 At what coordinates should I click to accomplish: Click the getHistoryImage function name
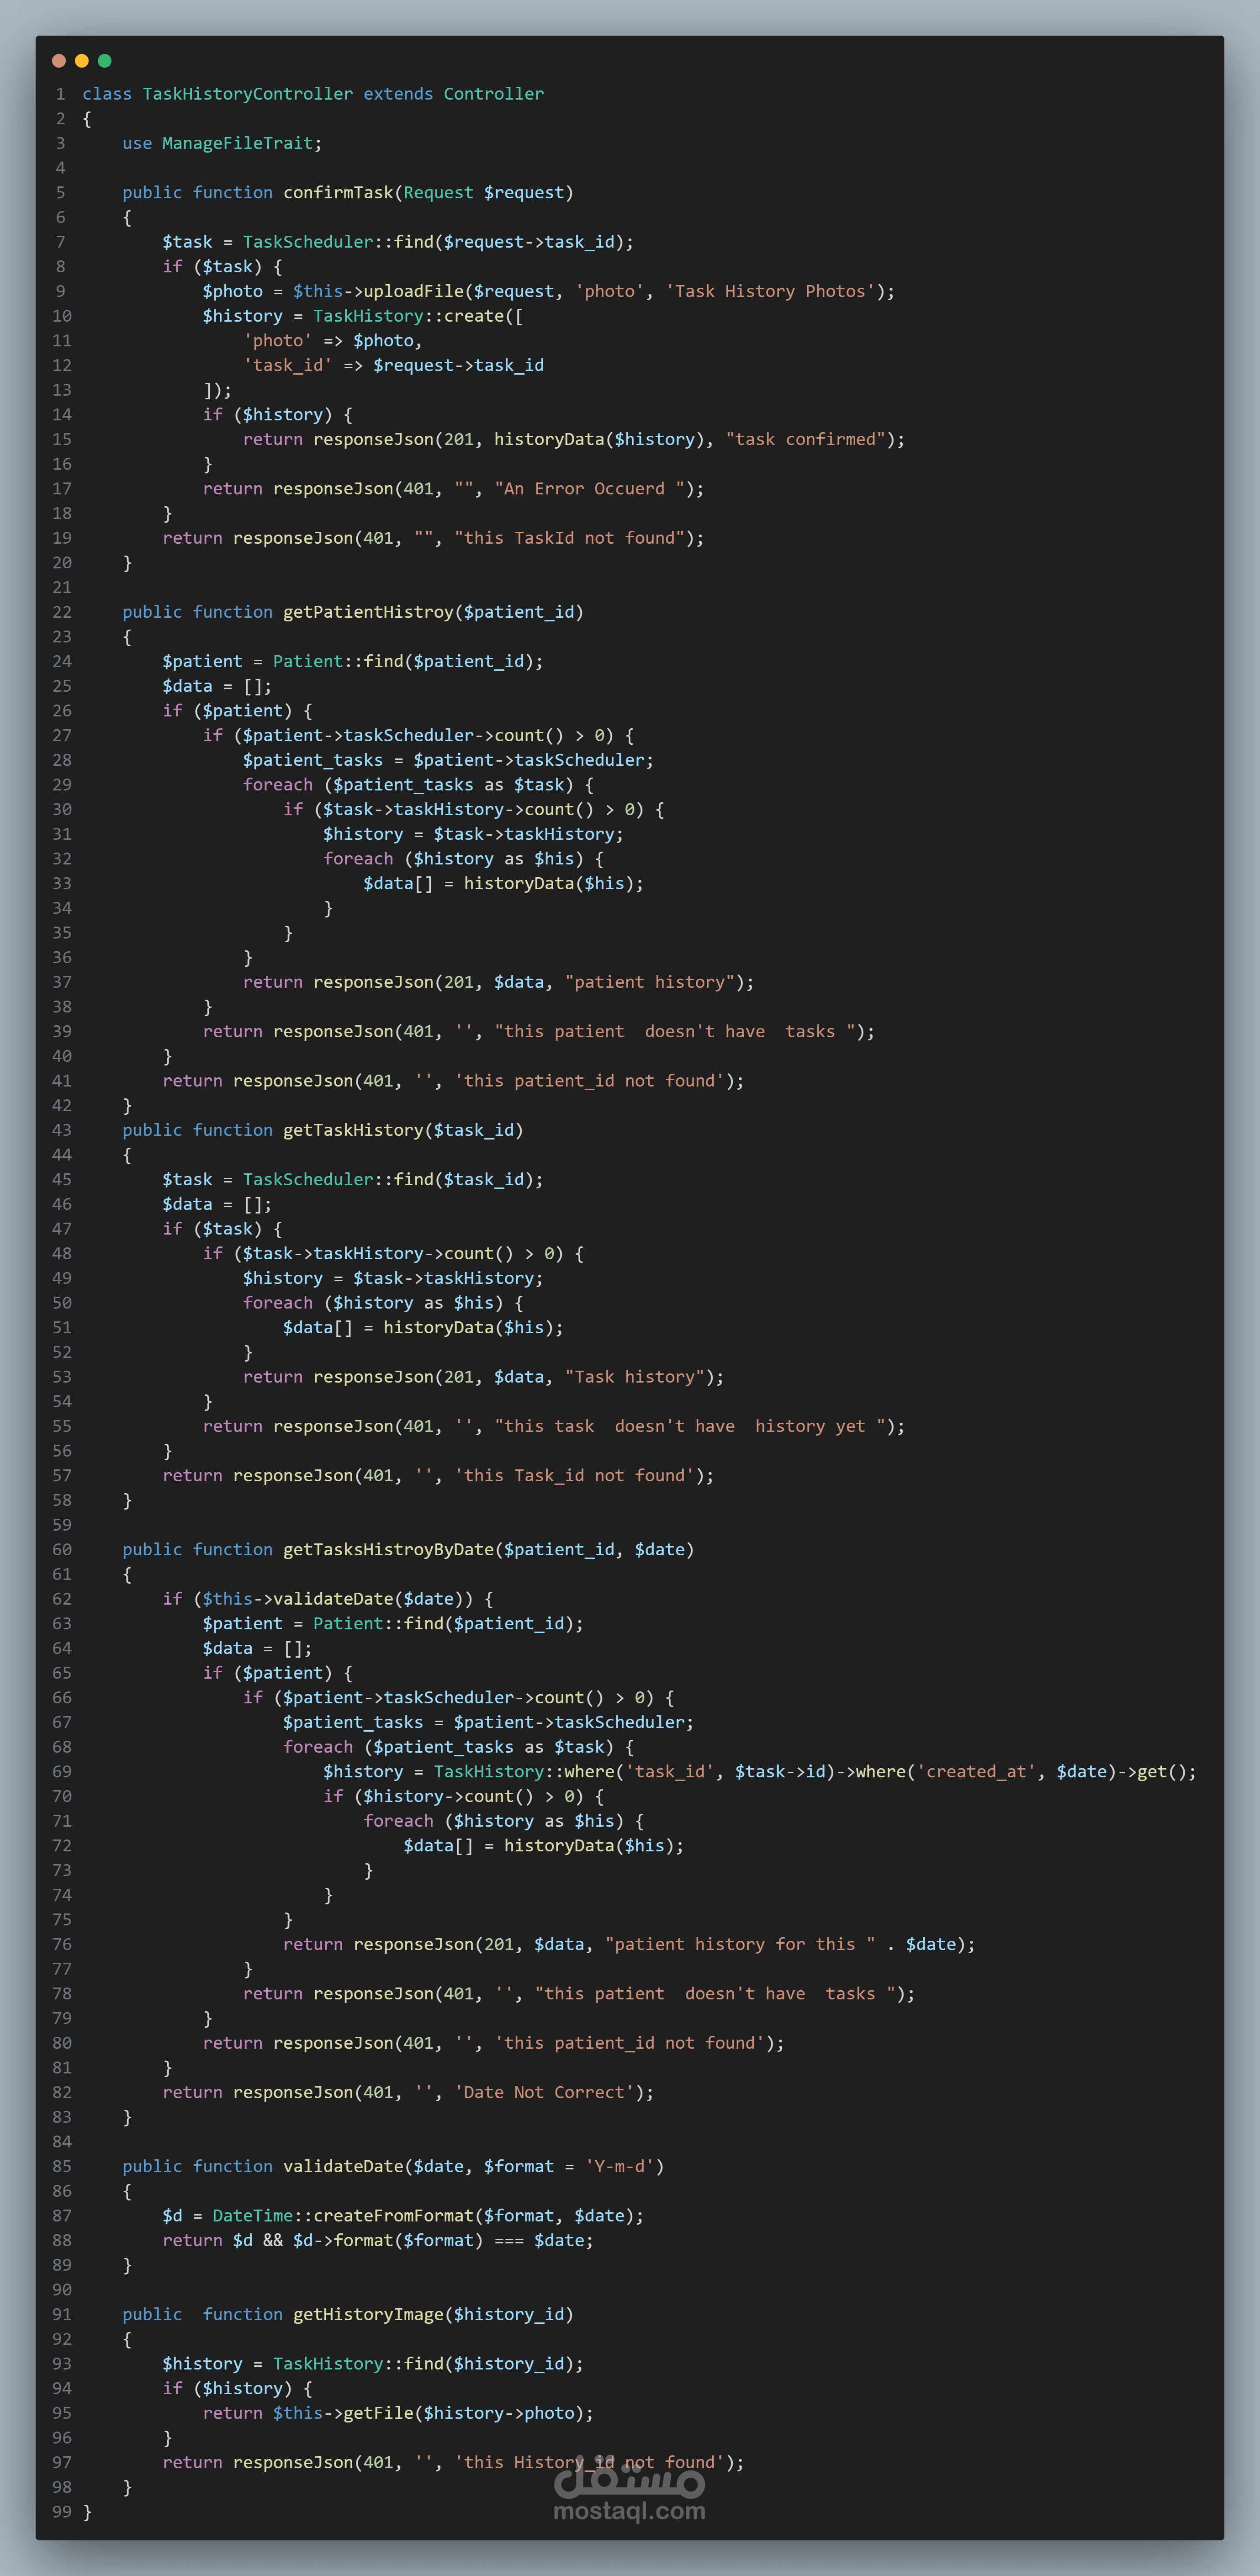click(x=369, y=2314)
